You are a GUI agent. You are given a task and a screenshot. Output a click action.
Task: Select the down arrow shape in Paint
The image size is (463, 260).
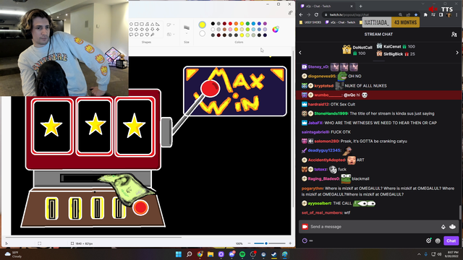click(x=153, y=30)
